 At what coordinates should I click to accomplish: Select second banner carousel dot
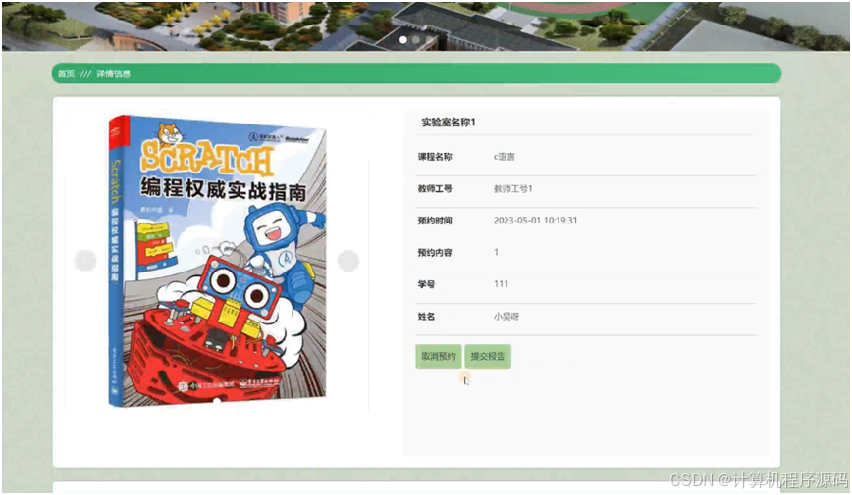[415, 39]
